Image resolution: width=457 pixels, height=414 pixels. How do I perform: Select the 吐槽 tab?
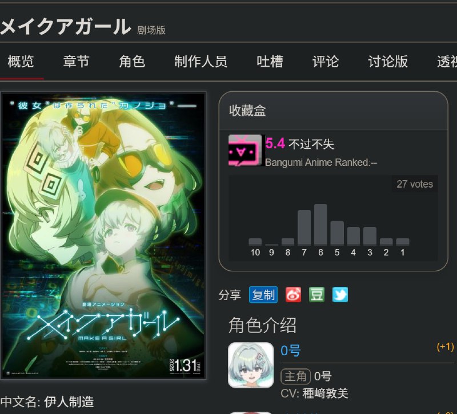pos(270,62)
